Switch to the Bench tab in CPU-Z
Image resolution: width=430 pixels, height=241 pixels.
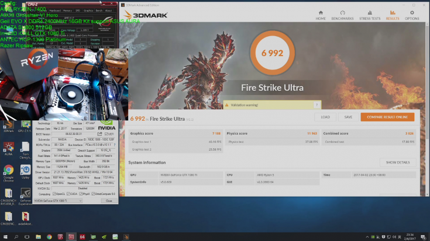coord(99,11)
